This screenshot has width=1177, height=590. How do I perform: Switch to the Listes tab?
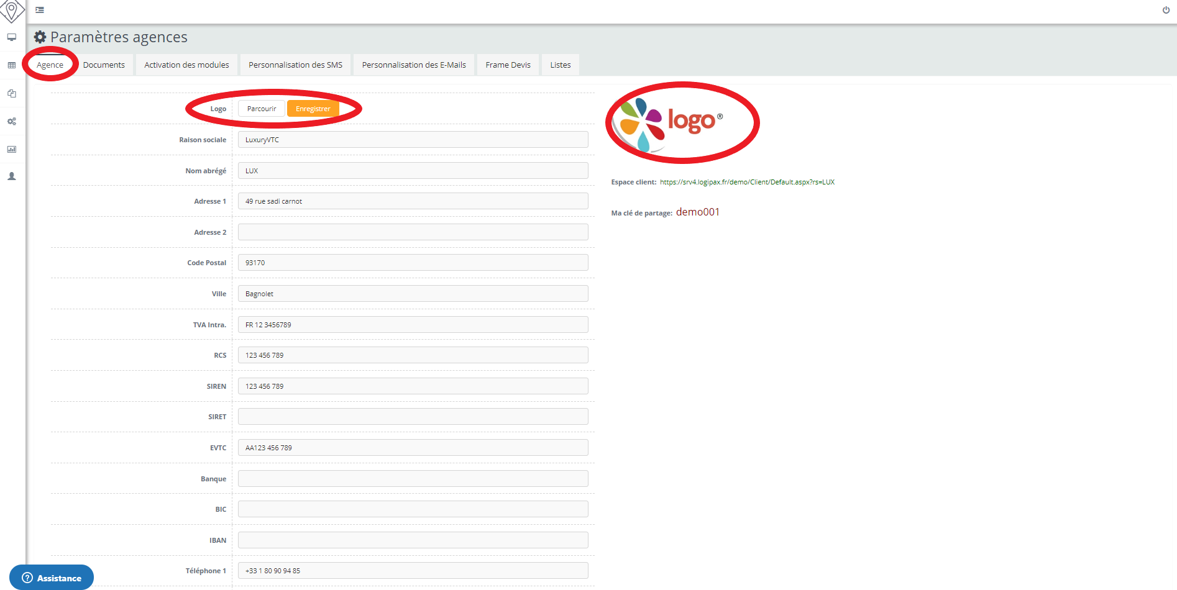[x=559, y=64]
